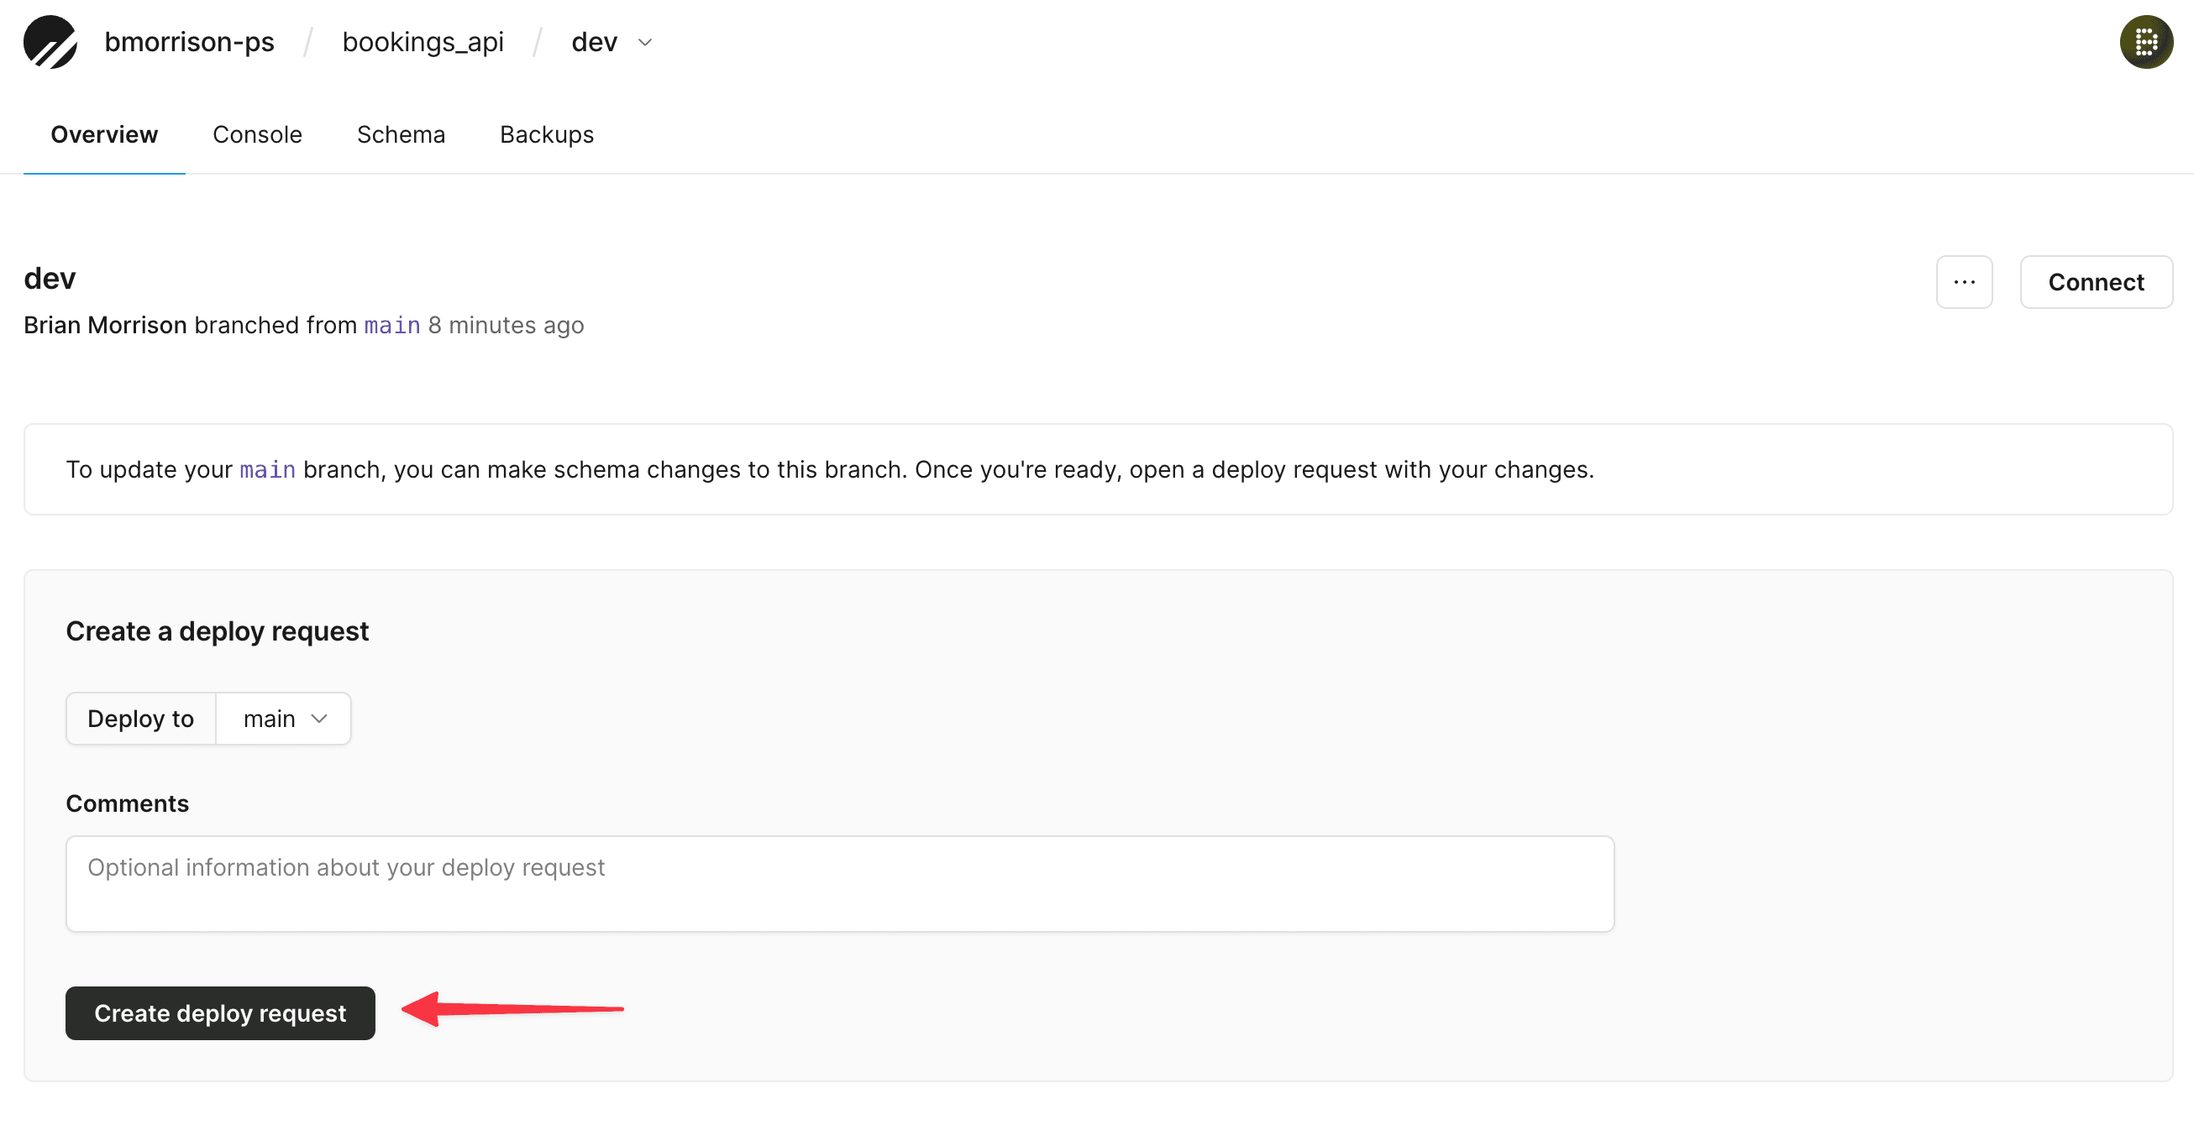Click the Overview tab icon
The image size is (2194, 1130).
[104, 134]
